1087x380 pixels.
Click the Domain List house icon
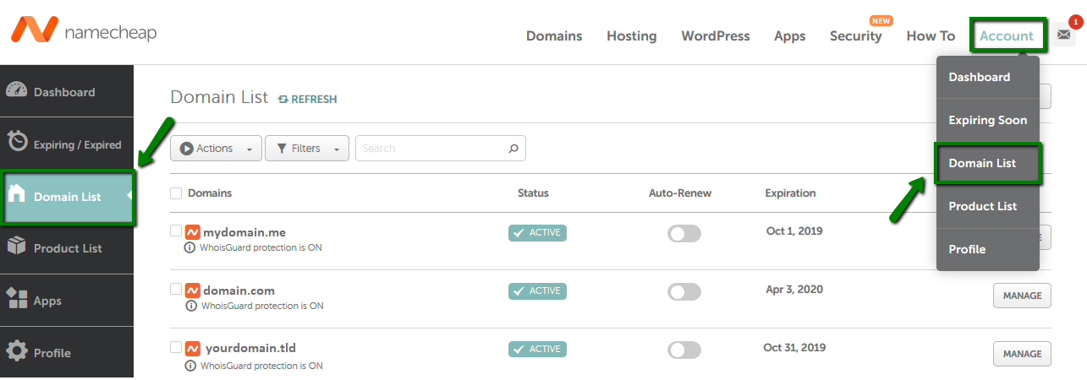(17, 195)
